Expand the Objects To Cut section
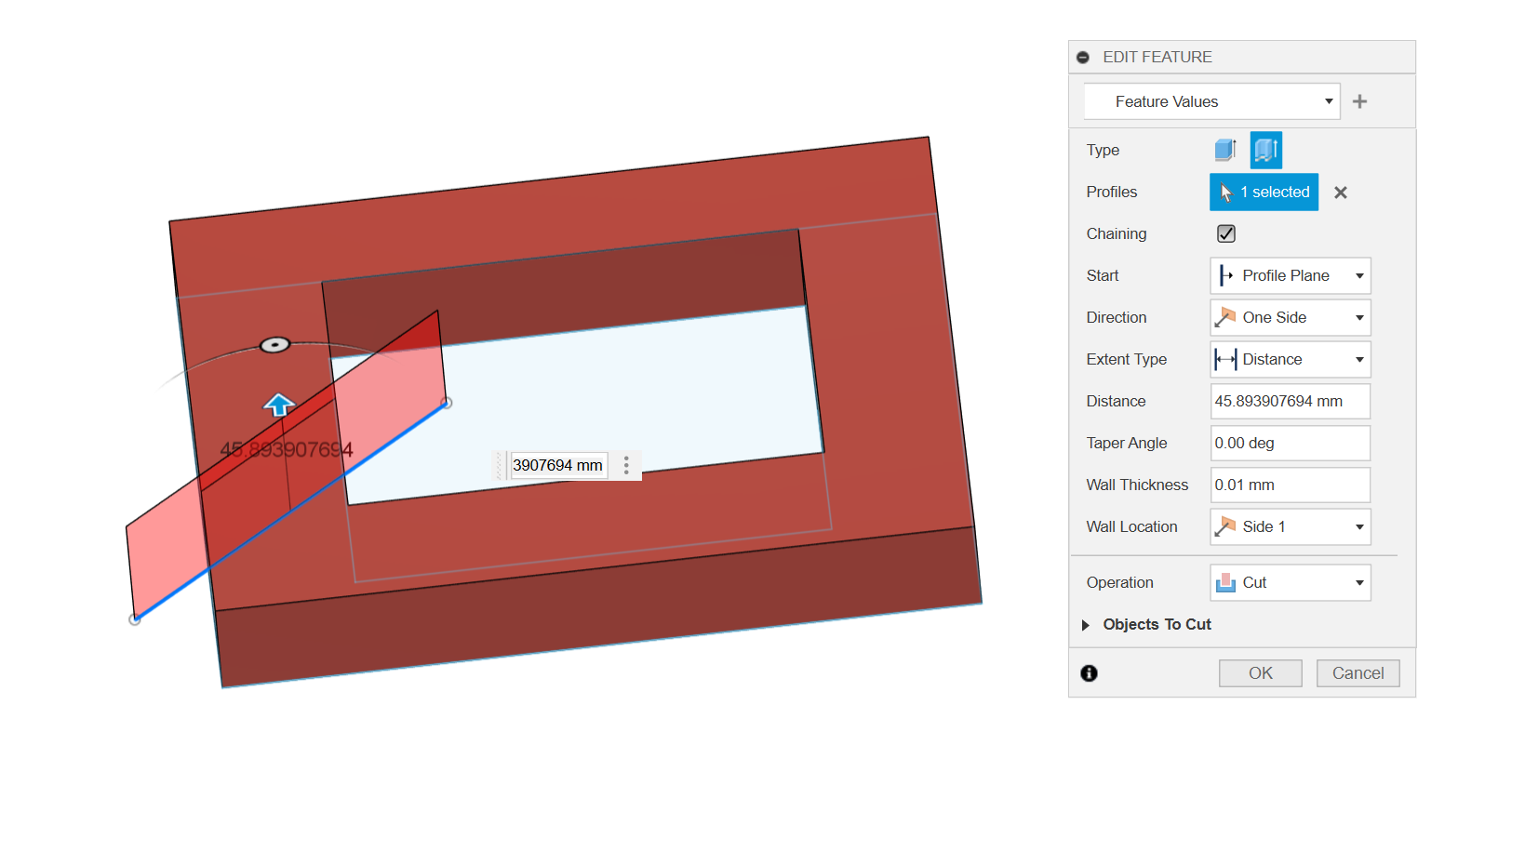Screen dimensions: 1525x864 coord(1085,625)
